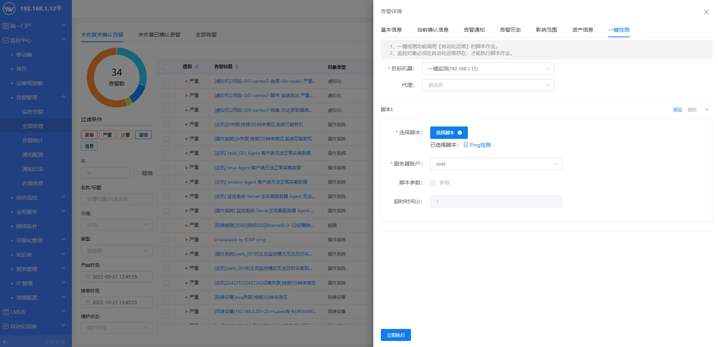Image resolution: width=718 pixels, height=347 pixels.
Task: Collapse the 告警管理 sidebar menu
Action: coord(64,97)
